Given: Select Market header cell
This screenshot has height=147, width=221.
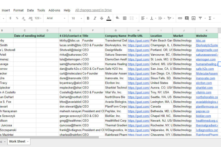Looking at the screenshot, I should pyautogui.click(x=184, y=36).
